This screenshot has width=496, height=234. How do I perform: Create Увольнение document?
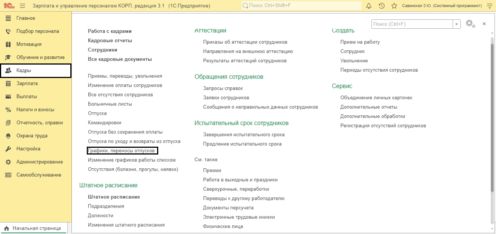click(354, 61)
